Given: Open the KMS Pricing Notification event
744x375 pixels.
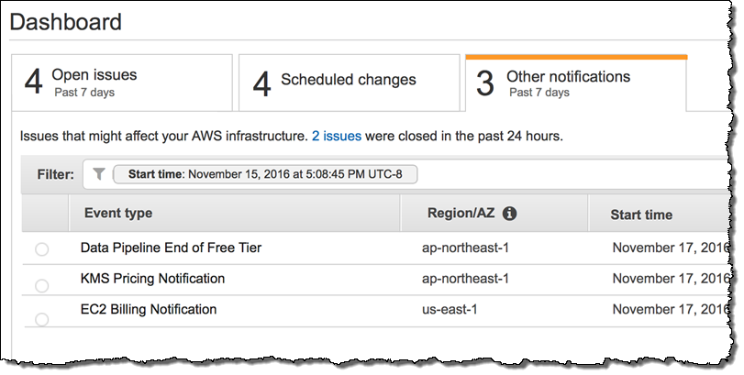Looking at the screenshot, I should coord(152,278).
